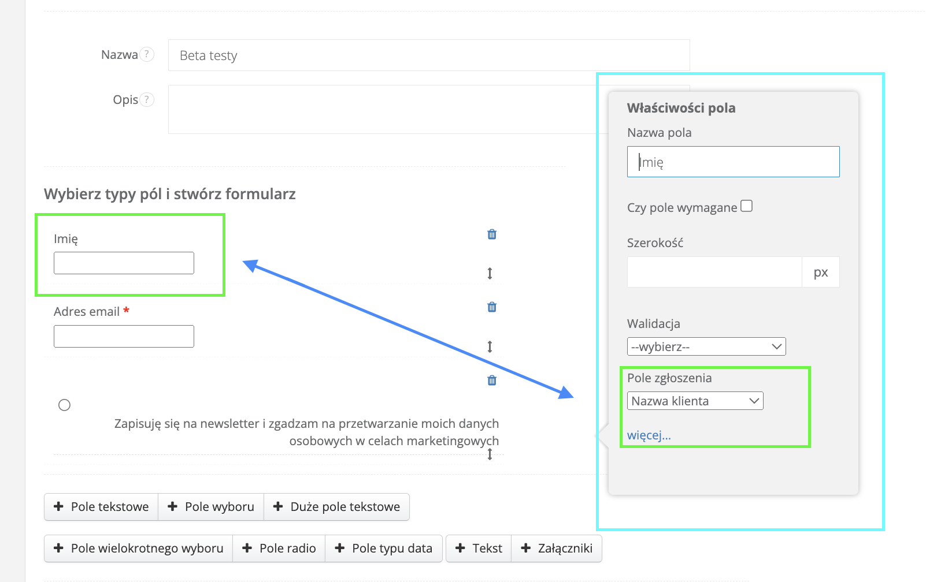Add a Duże pole tekstowe field
The height and width of the screenshot is (582, 926).
coord(336,506)
